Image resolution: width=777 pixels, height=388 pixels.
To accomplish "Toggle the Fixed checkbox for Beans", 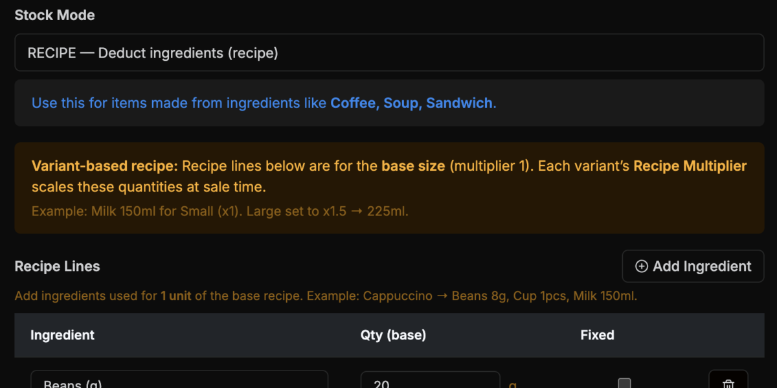I will (x=624, y=383).
